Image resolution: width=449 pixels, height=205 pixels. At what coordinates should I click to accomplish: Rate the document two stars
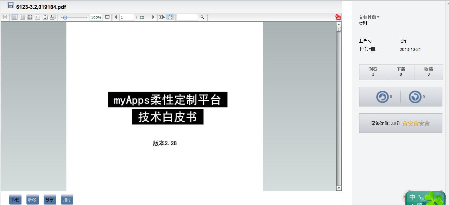point(411,123)
